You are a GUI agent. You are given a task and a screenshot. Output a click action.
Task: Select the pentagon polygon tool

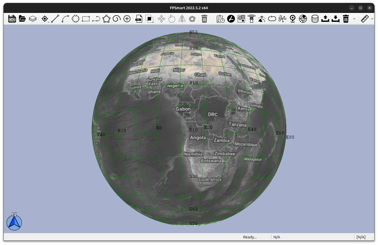(x=106, y=19)
